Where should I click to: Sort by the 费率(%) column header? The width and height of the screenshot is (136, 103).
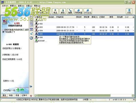tap(95, 17)
